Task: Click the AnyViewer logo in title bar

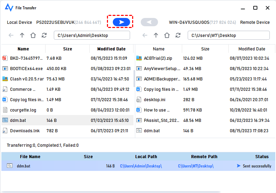Action: click(x=9, y=8)
